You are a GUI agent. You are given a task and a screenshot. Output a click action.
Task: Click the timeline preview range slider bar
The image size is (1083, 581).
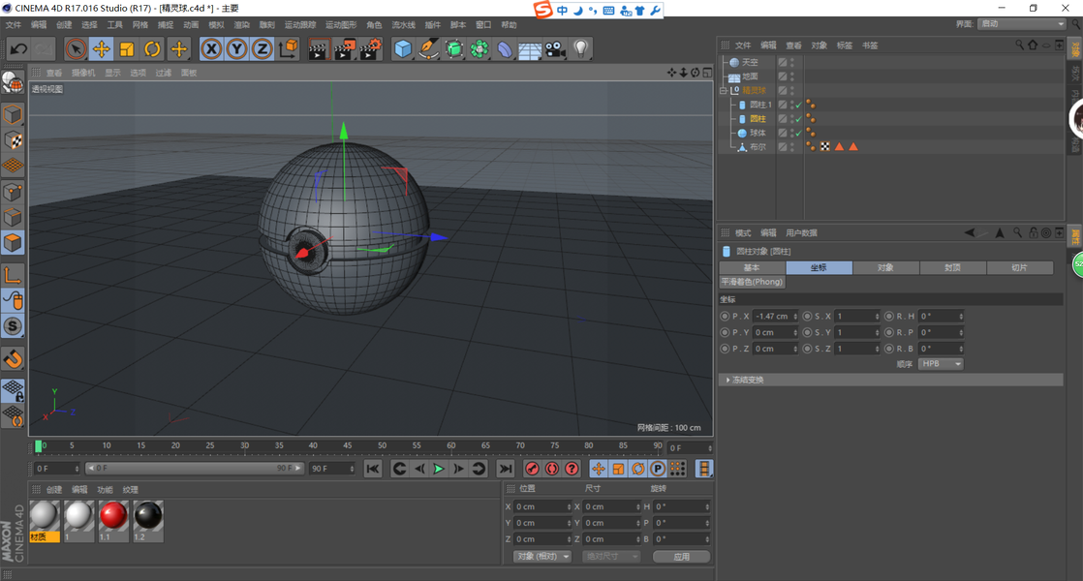194,469
